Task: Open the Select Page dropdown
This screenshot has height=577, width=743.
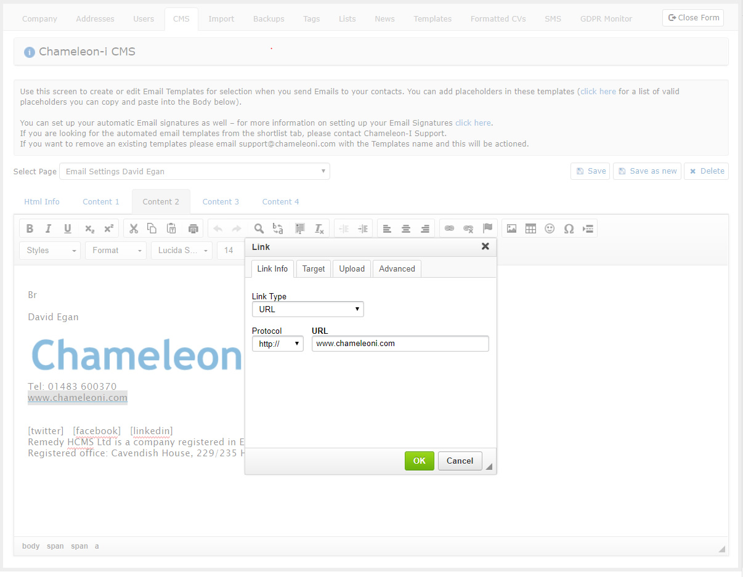Action: pos(195,171)
